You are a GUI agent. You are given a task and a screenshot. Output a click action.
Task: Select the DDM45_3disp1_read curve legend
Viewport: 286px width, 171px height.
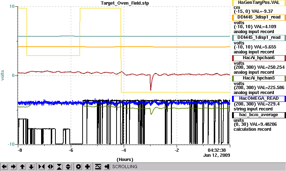(x=259, y=17)
